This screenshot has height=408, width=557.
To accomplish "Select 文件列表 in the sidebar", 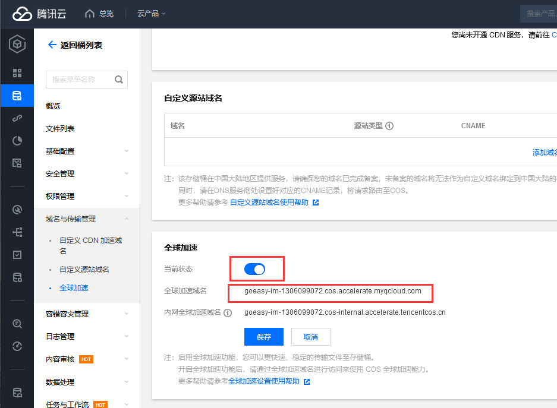I will pyautogui.click(x=60, y=129).
